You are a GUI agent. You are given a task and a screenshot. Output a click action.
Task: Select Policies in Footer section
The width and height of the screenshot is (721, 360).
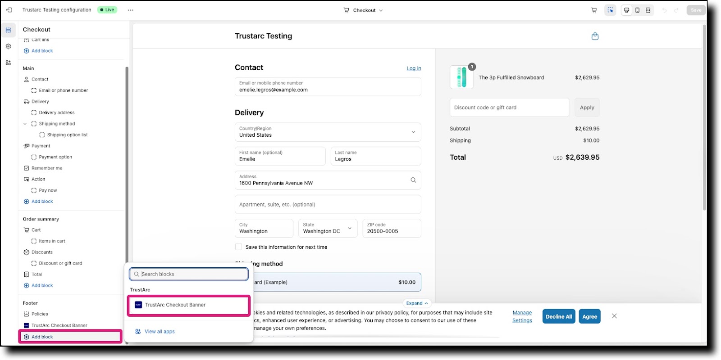click(x=40, y=314)
